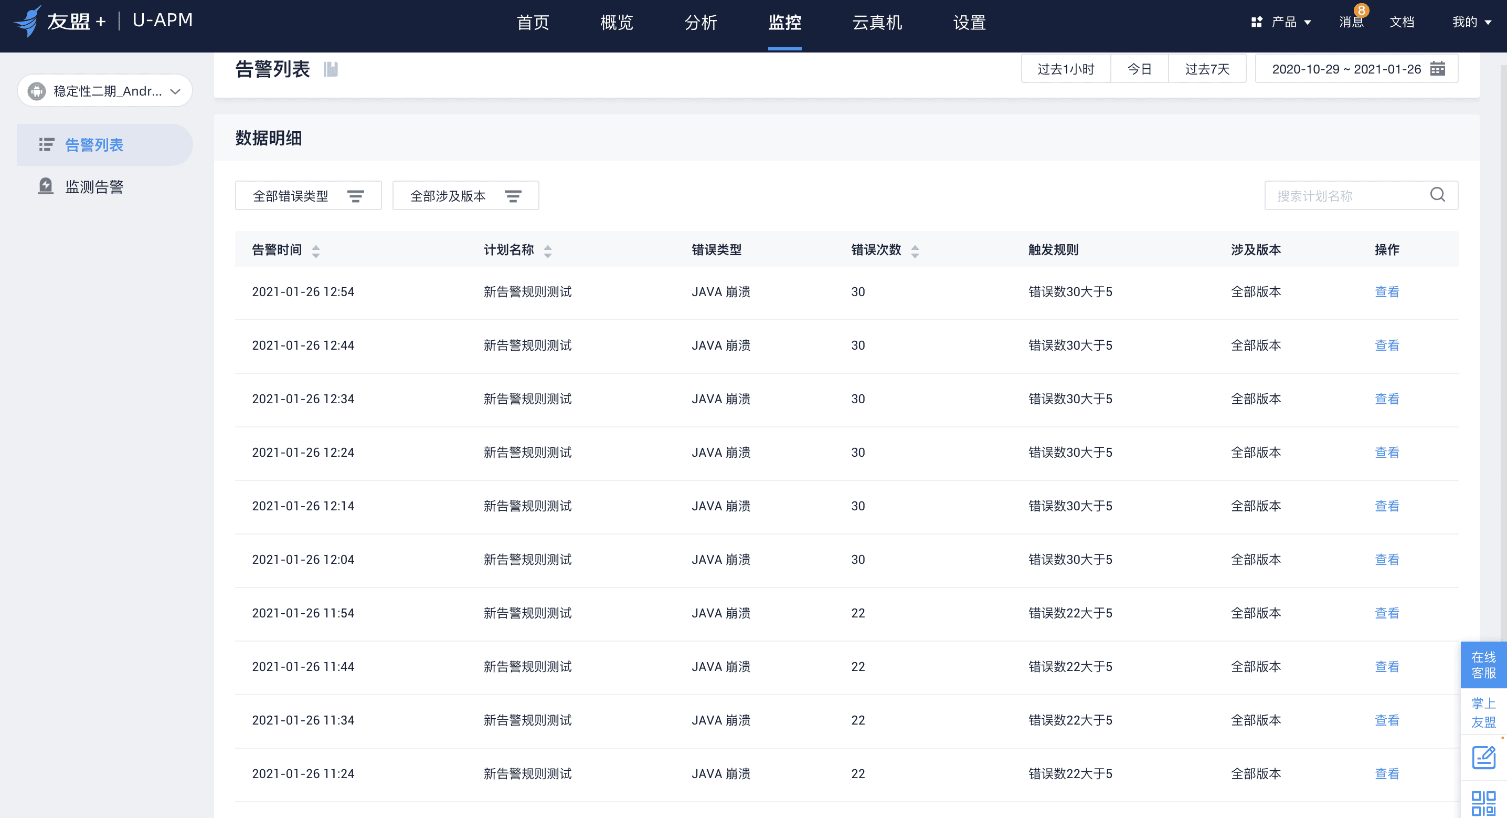Click 查看 for the 12:54 alert

pos(1386,291)
